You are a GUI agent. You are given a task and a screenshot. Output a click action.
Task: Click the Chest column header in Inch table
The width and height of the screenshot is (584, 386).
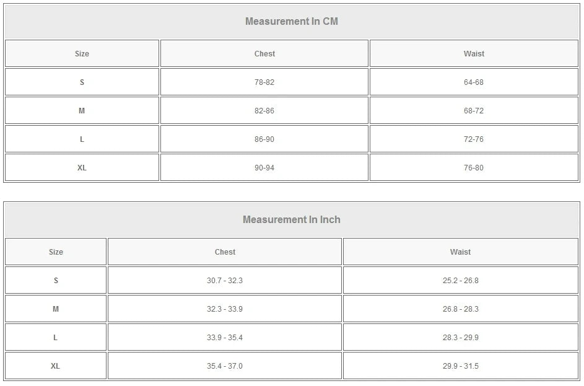pyautogui.click(x=225, y=252)
